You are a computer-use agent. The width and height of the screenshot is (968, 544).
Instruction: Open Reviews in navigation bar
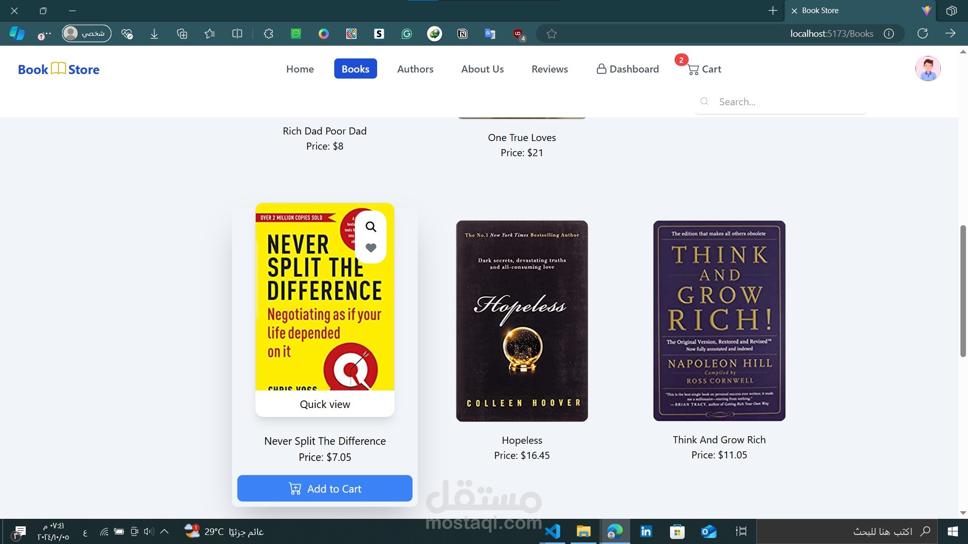point(550,69)
